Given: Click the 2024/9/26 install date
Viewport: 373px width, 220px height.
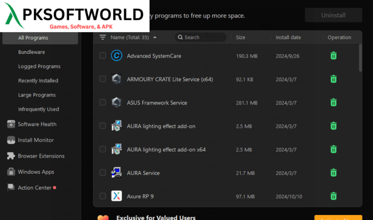Looking at the screenshot, I should 287,56.
